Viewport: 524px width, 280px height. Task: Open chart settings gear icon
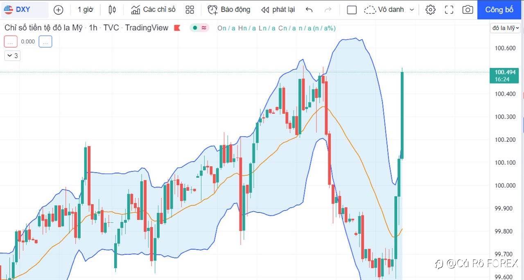[430, 10]
